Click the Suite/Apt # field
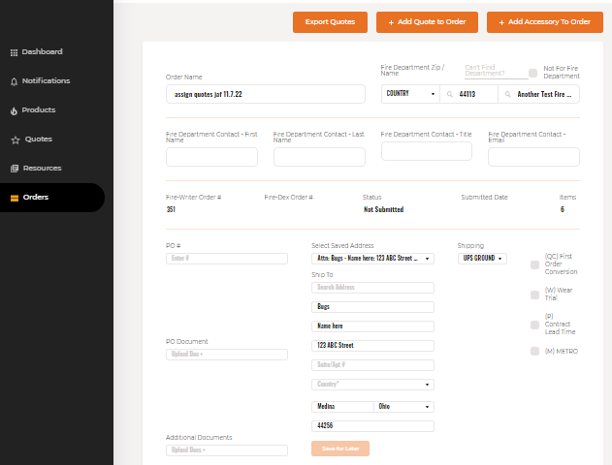The width and height of the screenshot is (612, 465). (x=372, y=365)
